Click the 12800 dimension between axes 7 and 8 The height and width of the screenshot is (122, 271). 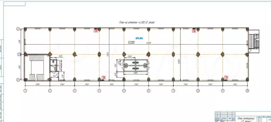[x=179, y=61]
